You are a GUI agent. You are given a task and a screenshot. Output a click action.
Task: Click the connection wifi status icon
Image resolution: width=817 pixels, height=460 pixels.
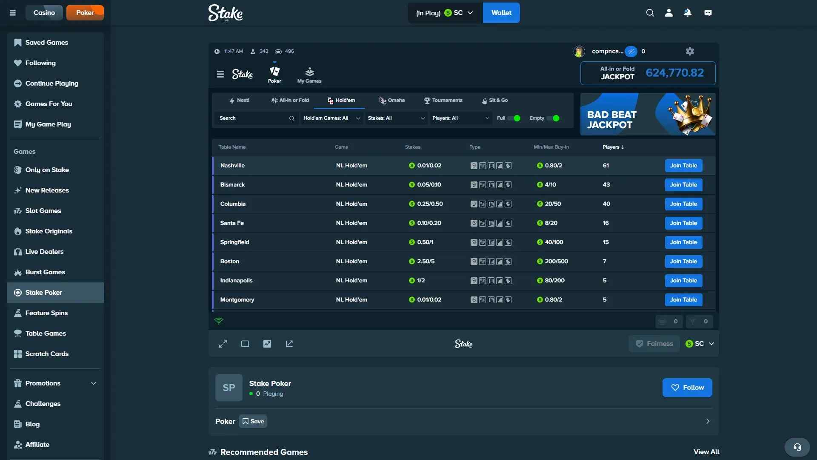[219, 321]
